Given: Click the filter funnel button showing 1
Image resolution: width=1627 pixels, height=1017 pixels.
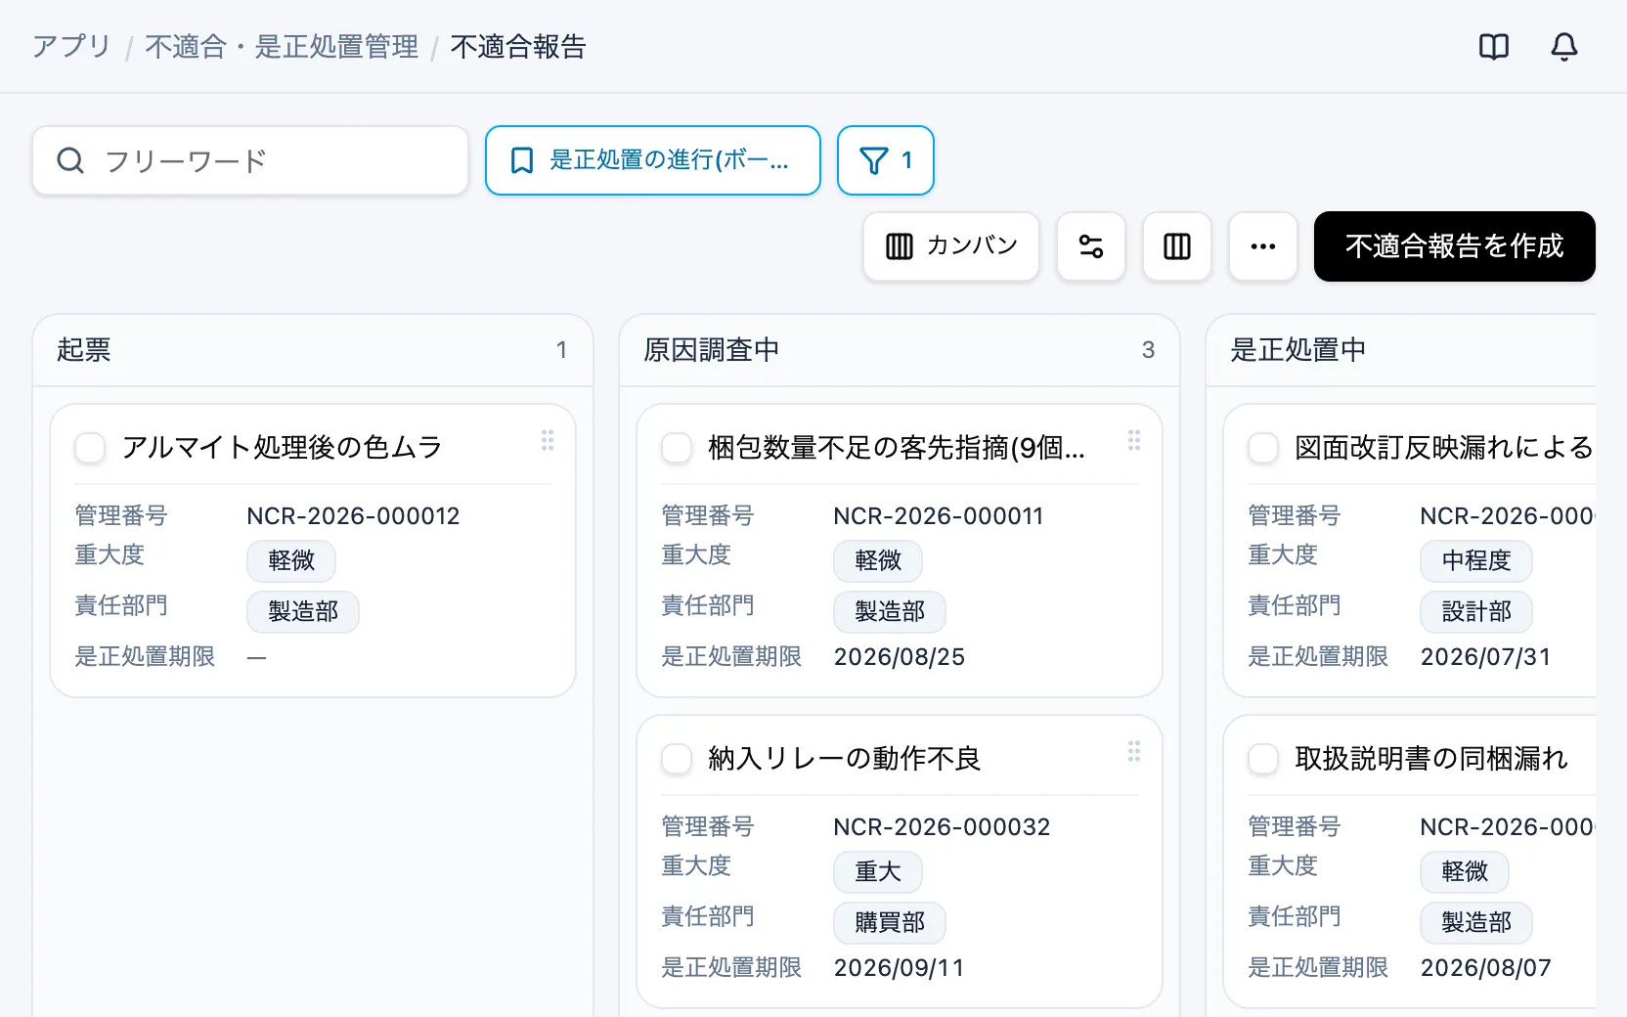Looking at the screenshot, I should click(x=886, y=160).
